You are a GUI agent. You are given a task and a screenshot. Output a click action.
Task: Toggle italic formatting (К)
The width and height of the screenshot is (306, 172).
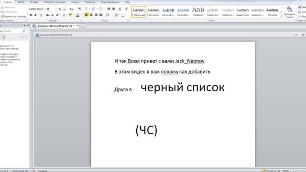(x=35, y=15)
